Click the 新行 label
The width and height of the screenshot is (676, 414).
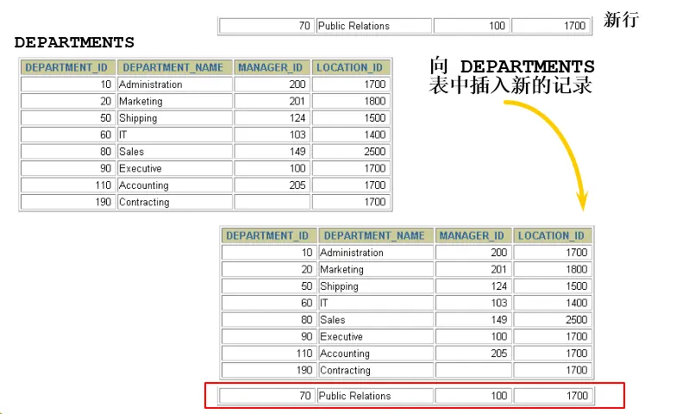621,20
